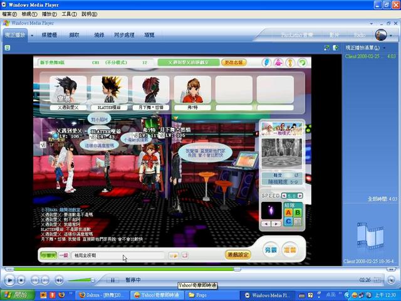Open the 說明 menu
The image size is (401, 301).
(x=89, y=14)
